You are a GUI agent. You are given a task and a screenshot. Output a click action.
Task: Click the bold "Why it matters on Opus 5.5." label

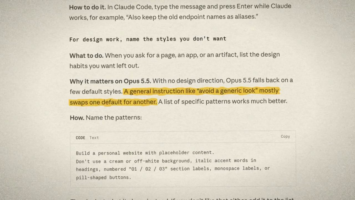pos(110,81)
